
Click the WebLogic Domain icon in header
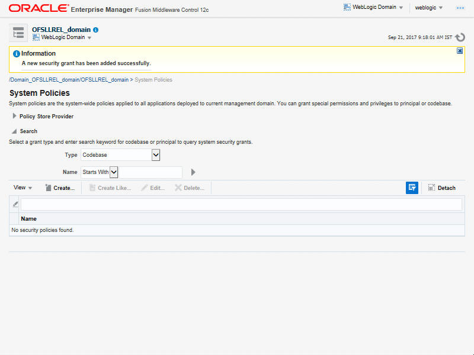click(347, 7)
